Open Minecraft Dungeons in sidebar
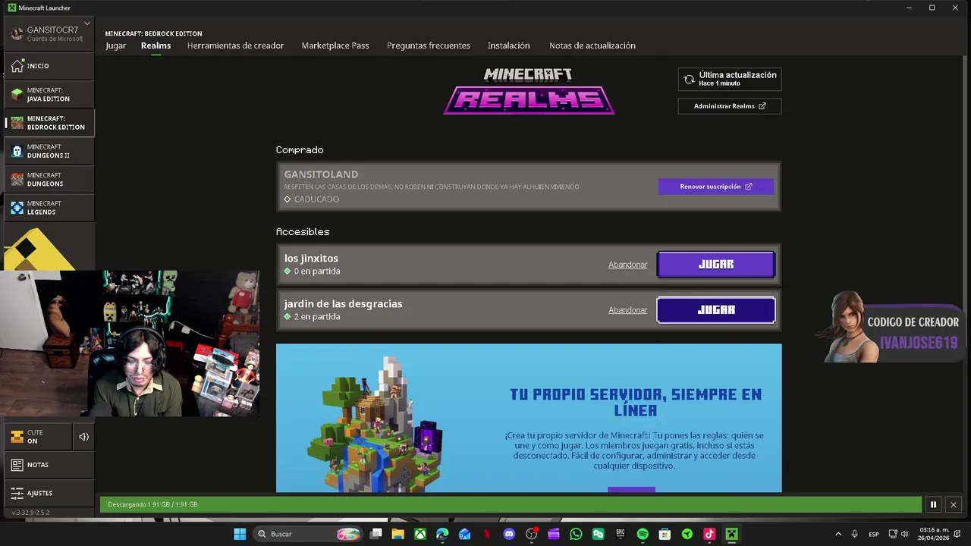The height and width of the screenshot is (546, 971). 49,180
